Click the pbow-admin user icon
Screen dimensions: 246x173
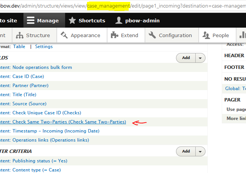(119, 20)
